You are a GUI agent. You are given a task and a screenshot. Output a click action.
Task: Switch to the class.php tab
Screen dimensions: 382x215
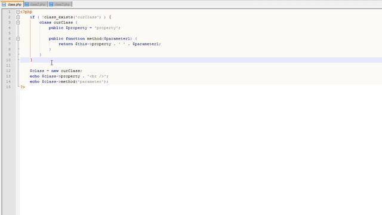coord(12,4)
